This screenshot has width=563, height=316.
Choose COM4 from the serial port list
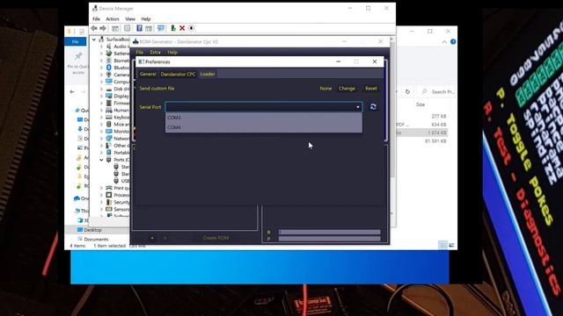[264, 127]
